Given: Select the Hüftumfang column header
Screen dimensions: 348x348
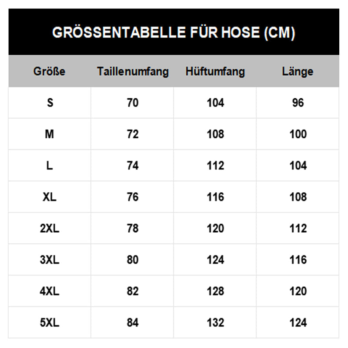Looking at the screenshot, I should [x=215, y=71].
